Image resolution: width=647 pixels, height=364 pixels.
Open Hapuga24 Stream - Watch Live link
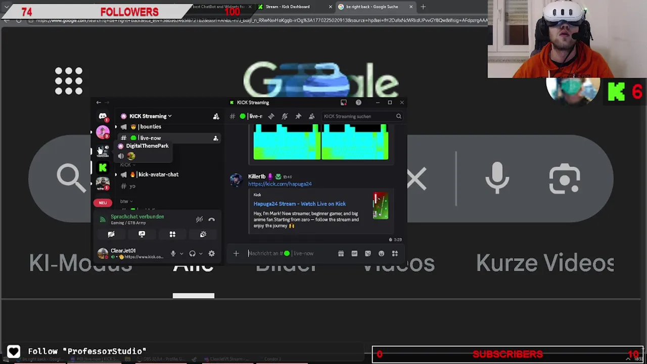[x=300, y=204]
